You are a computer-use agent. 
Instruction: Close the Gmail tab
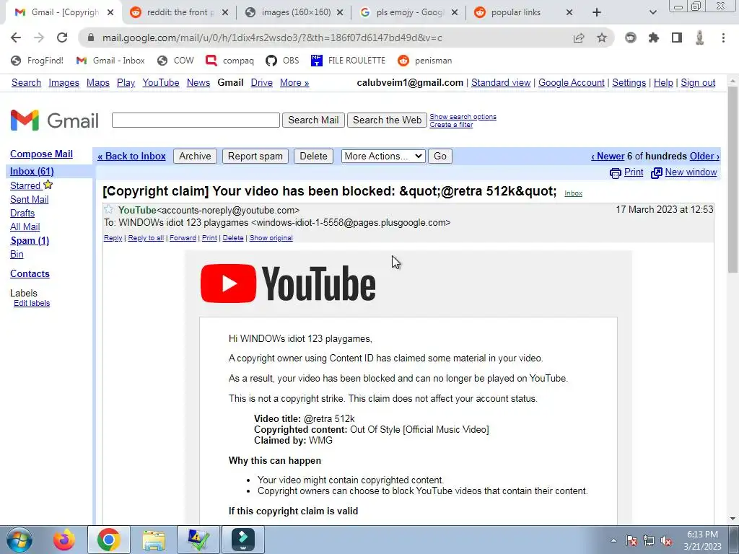(110, 12)
